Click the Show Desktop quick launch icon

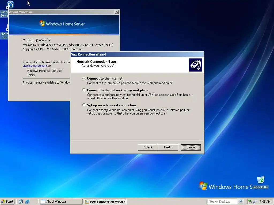[21, 202]
